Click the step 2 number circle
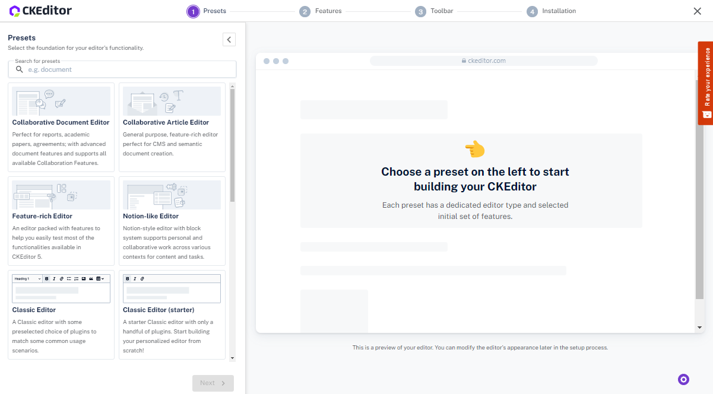Screen dimensions: 713x394 tap(305, 11)
